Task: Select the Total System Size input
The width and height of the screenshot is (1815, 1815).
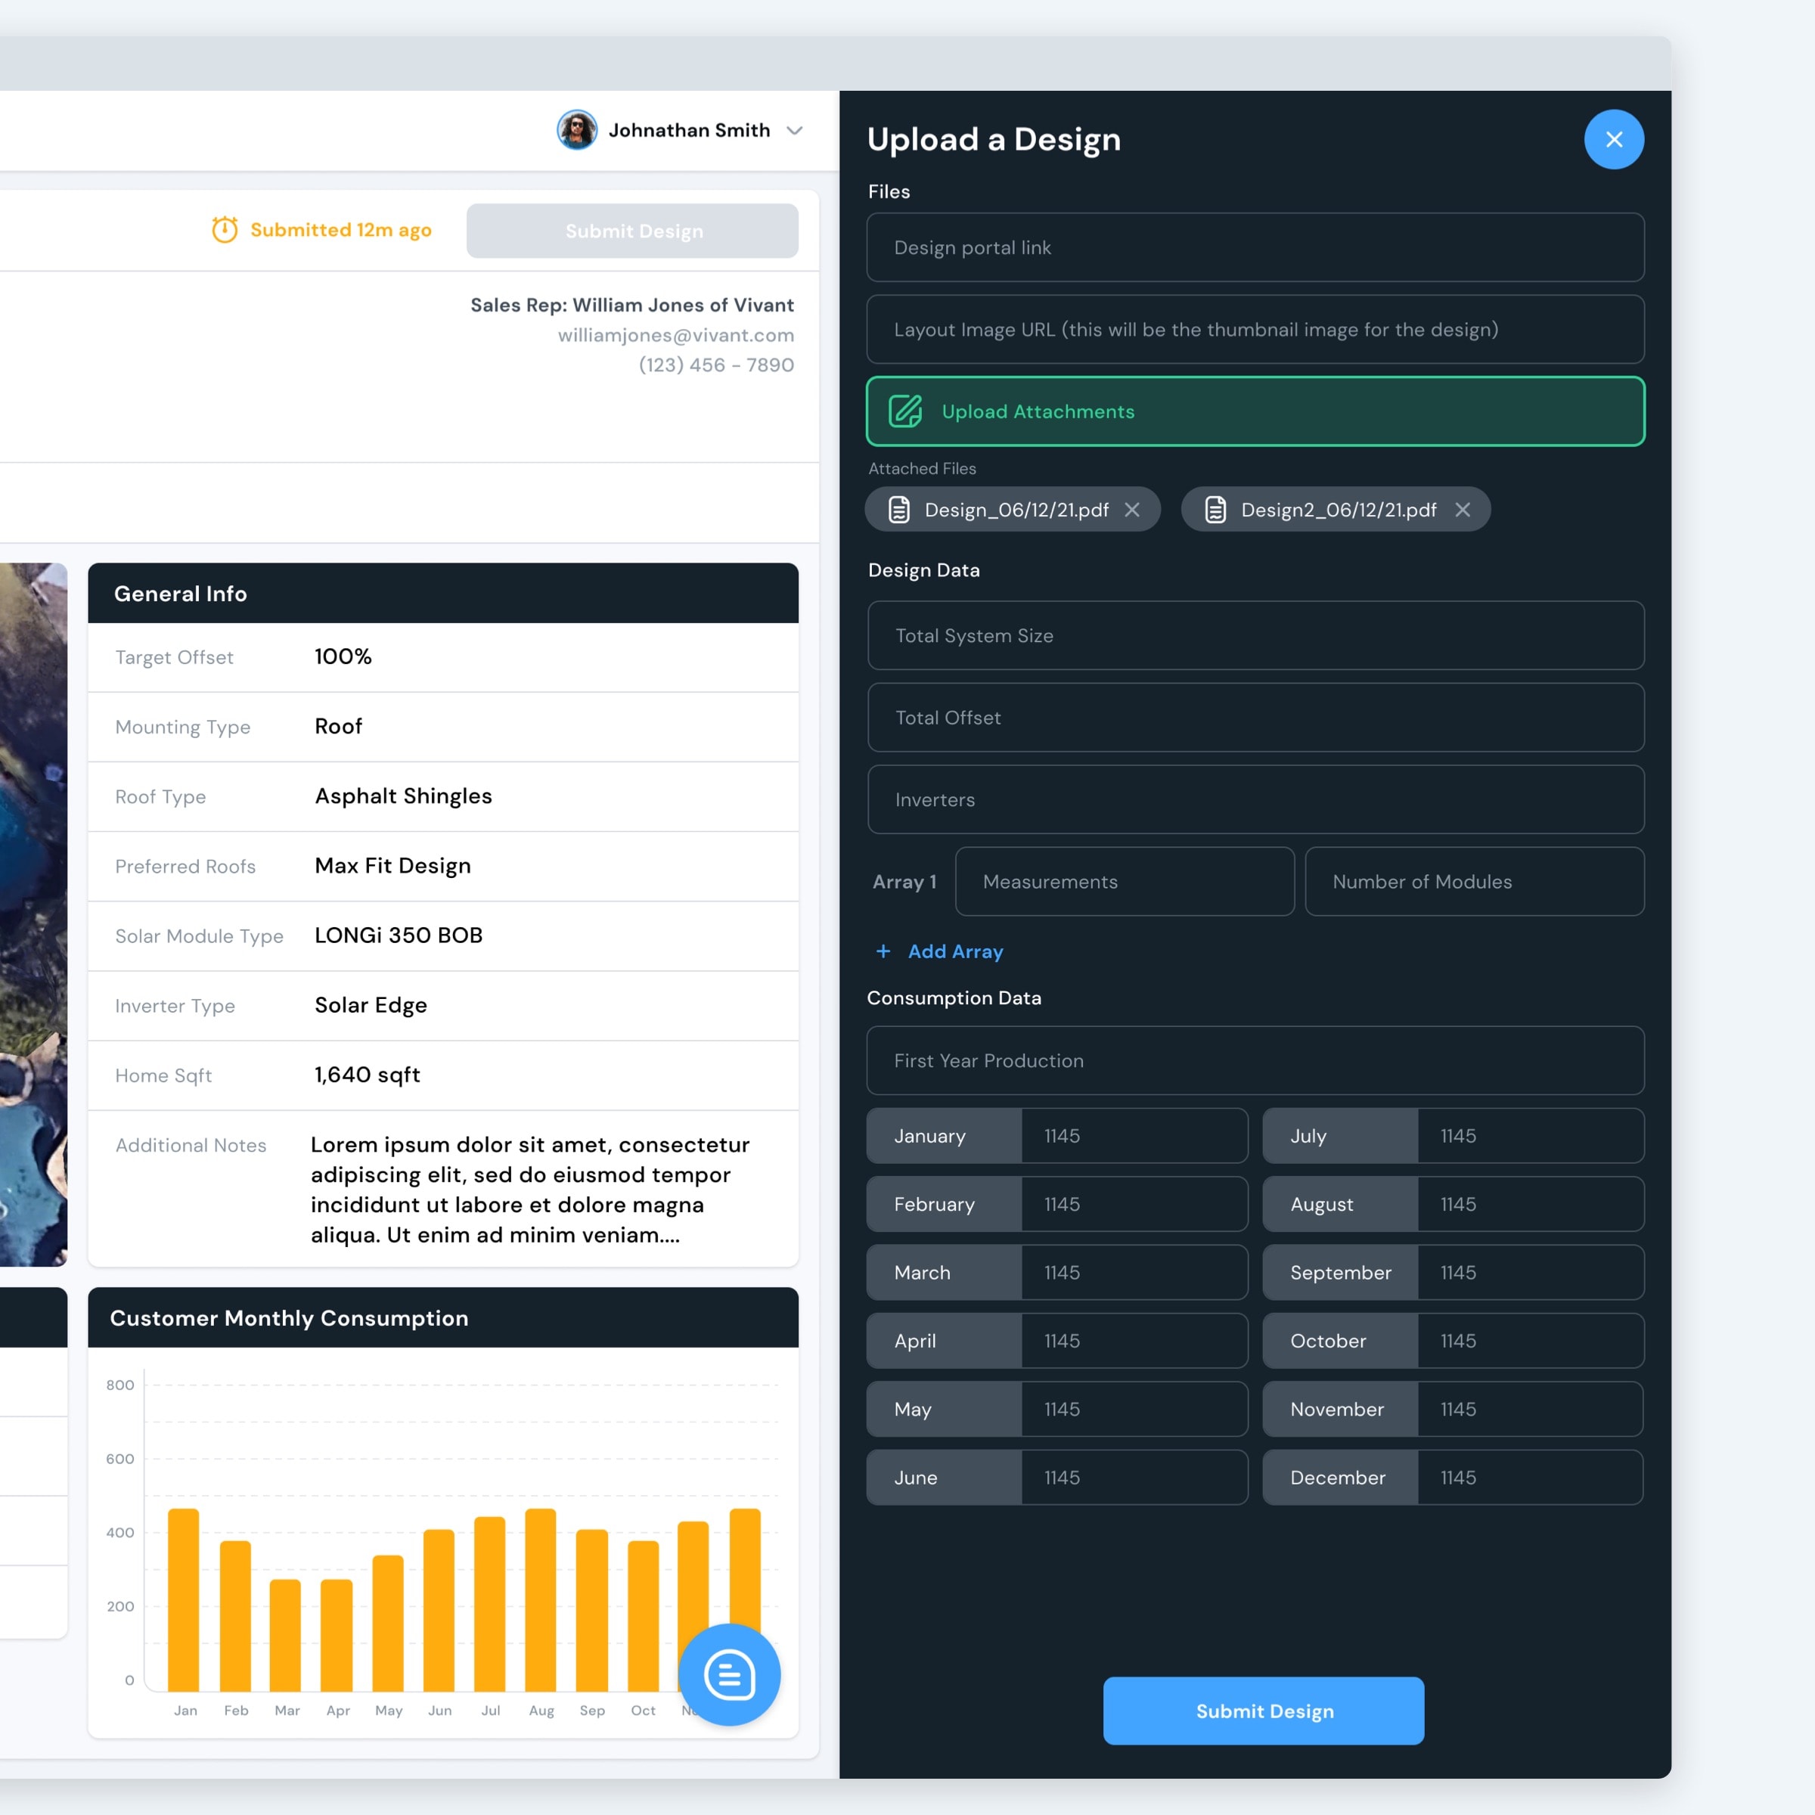Action: coord(1254,635)
